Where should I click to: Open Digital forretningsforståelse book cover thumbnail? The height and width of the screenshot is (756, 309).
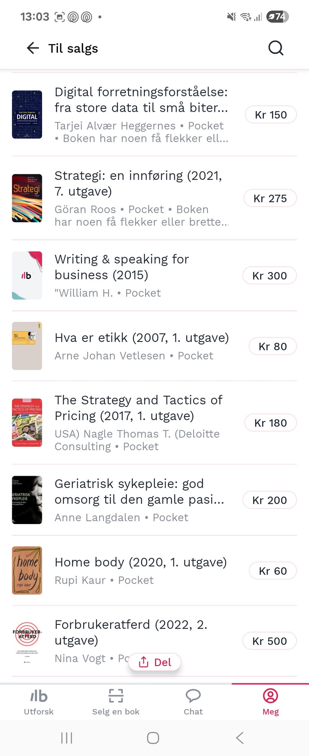point(27,115)
